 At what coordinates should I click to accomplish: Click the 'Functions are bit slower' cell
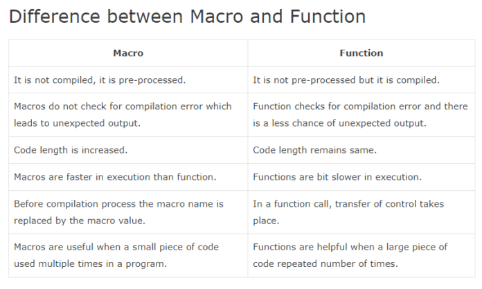(x=337, y=177)
